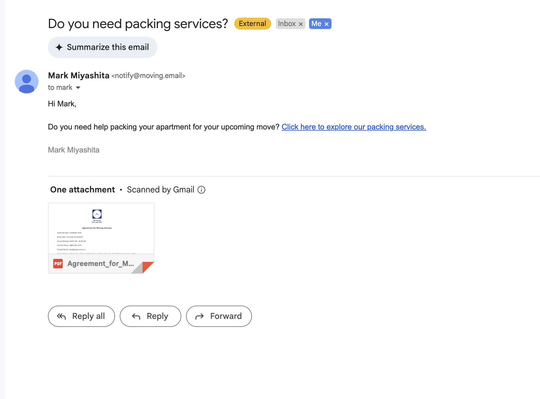Remove the Me label with its x
The image size is (540, 399).
click(x=326, y=24)
